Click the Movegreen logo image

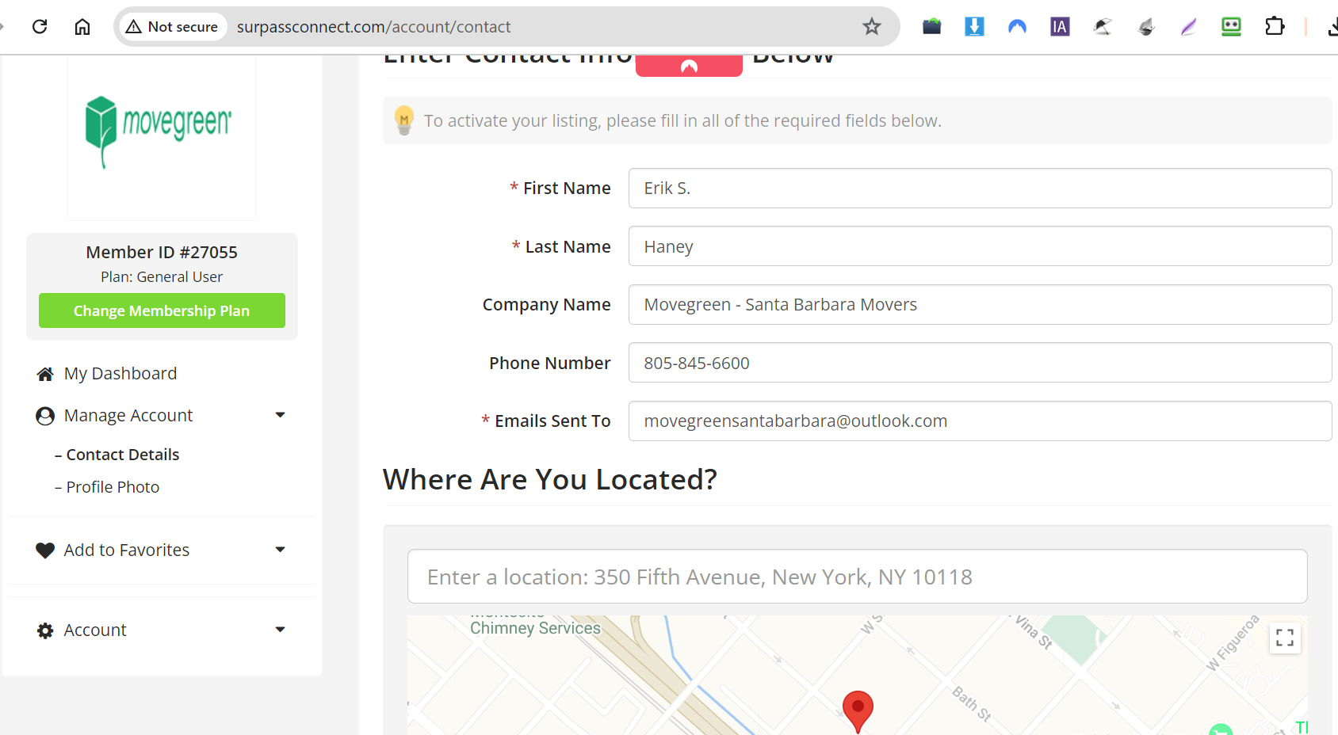(x=159, y=131)
